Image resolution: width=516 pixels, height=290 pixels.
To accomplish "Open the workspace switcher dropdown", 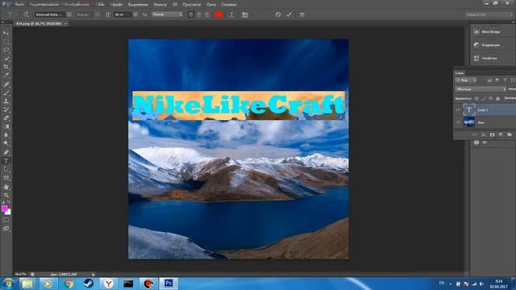I will pyautogui.click(x=489, y=14).
